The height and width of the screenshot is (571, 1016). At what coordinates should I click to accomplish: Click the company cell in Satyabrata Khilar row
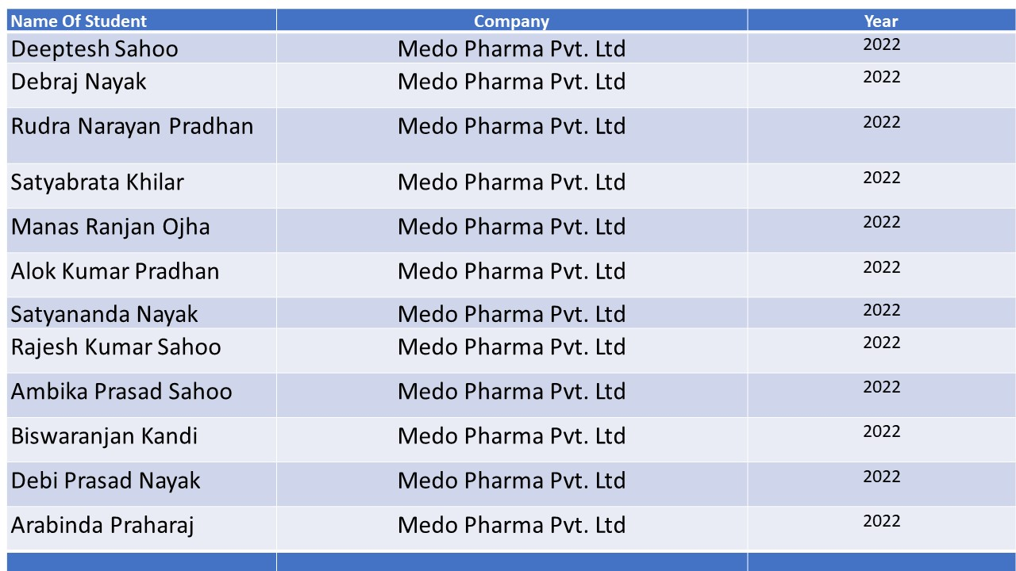[x=512, y=186]
